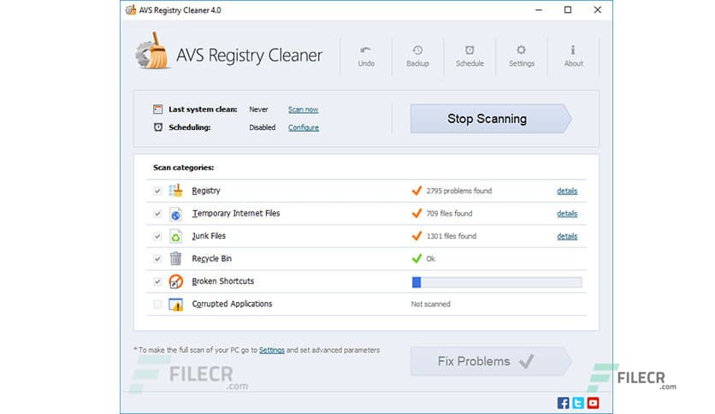This screenshot has width=715, height=414.
Task: Click the green checkmark beside Ok
Action: point(417,258)
